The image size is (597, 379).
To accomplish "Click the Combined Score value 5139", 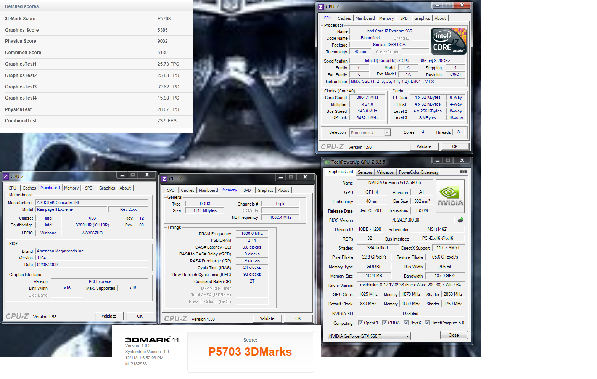I will click(163, 53).
